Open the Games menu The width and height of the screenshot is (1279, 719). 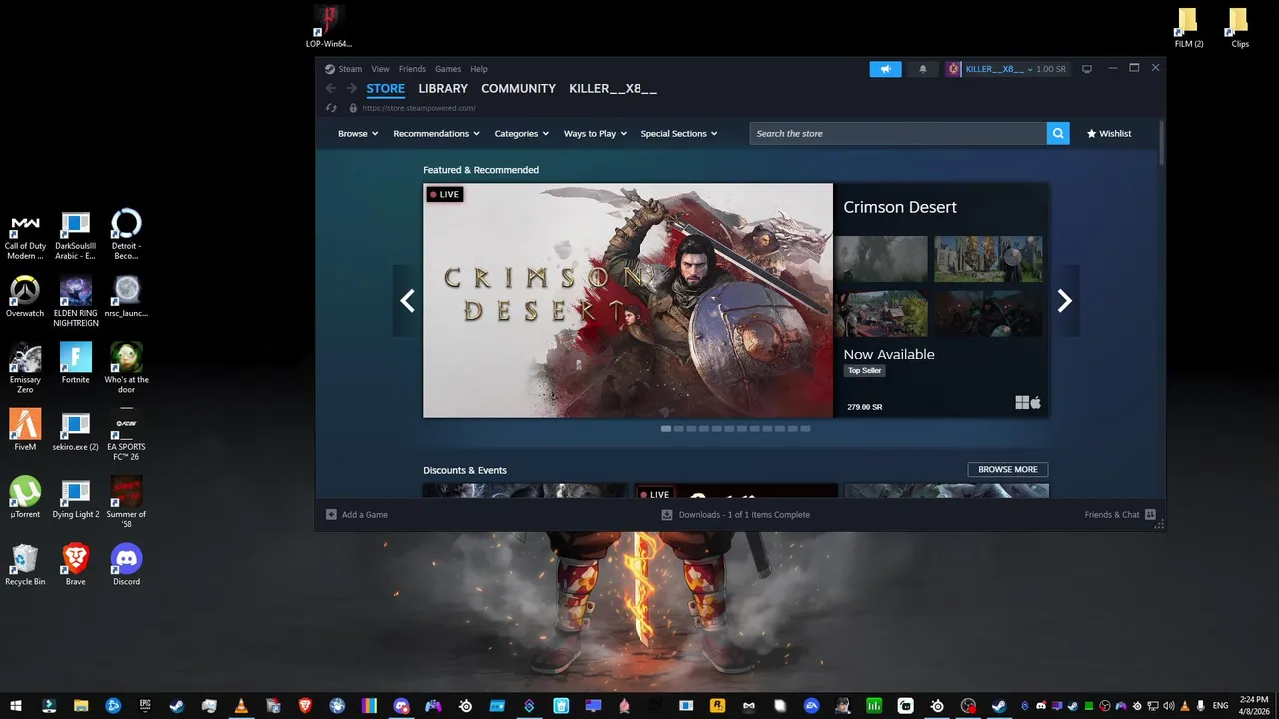(448, 69)
